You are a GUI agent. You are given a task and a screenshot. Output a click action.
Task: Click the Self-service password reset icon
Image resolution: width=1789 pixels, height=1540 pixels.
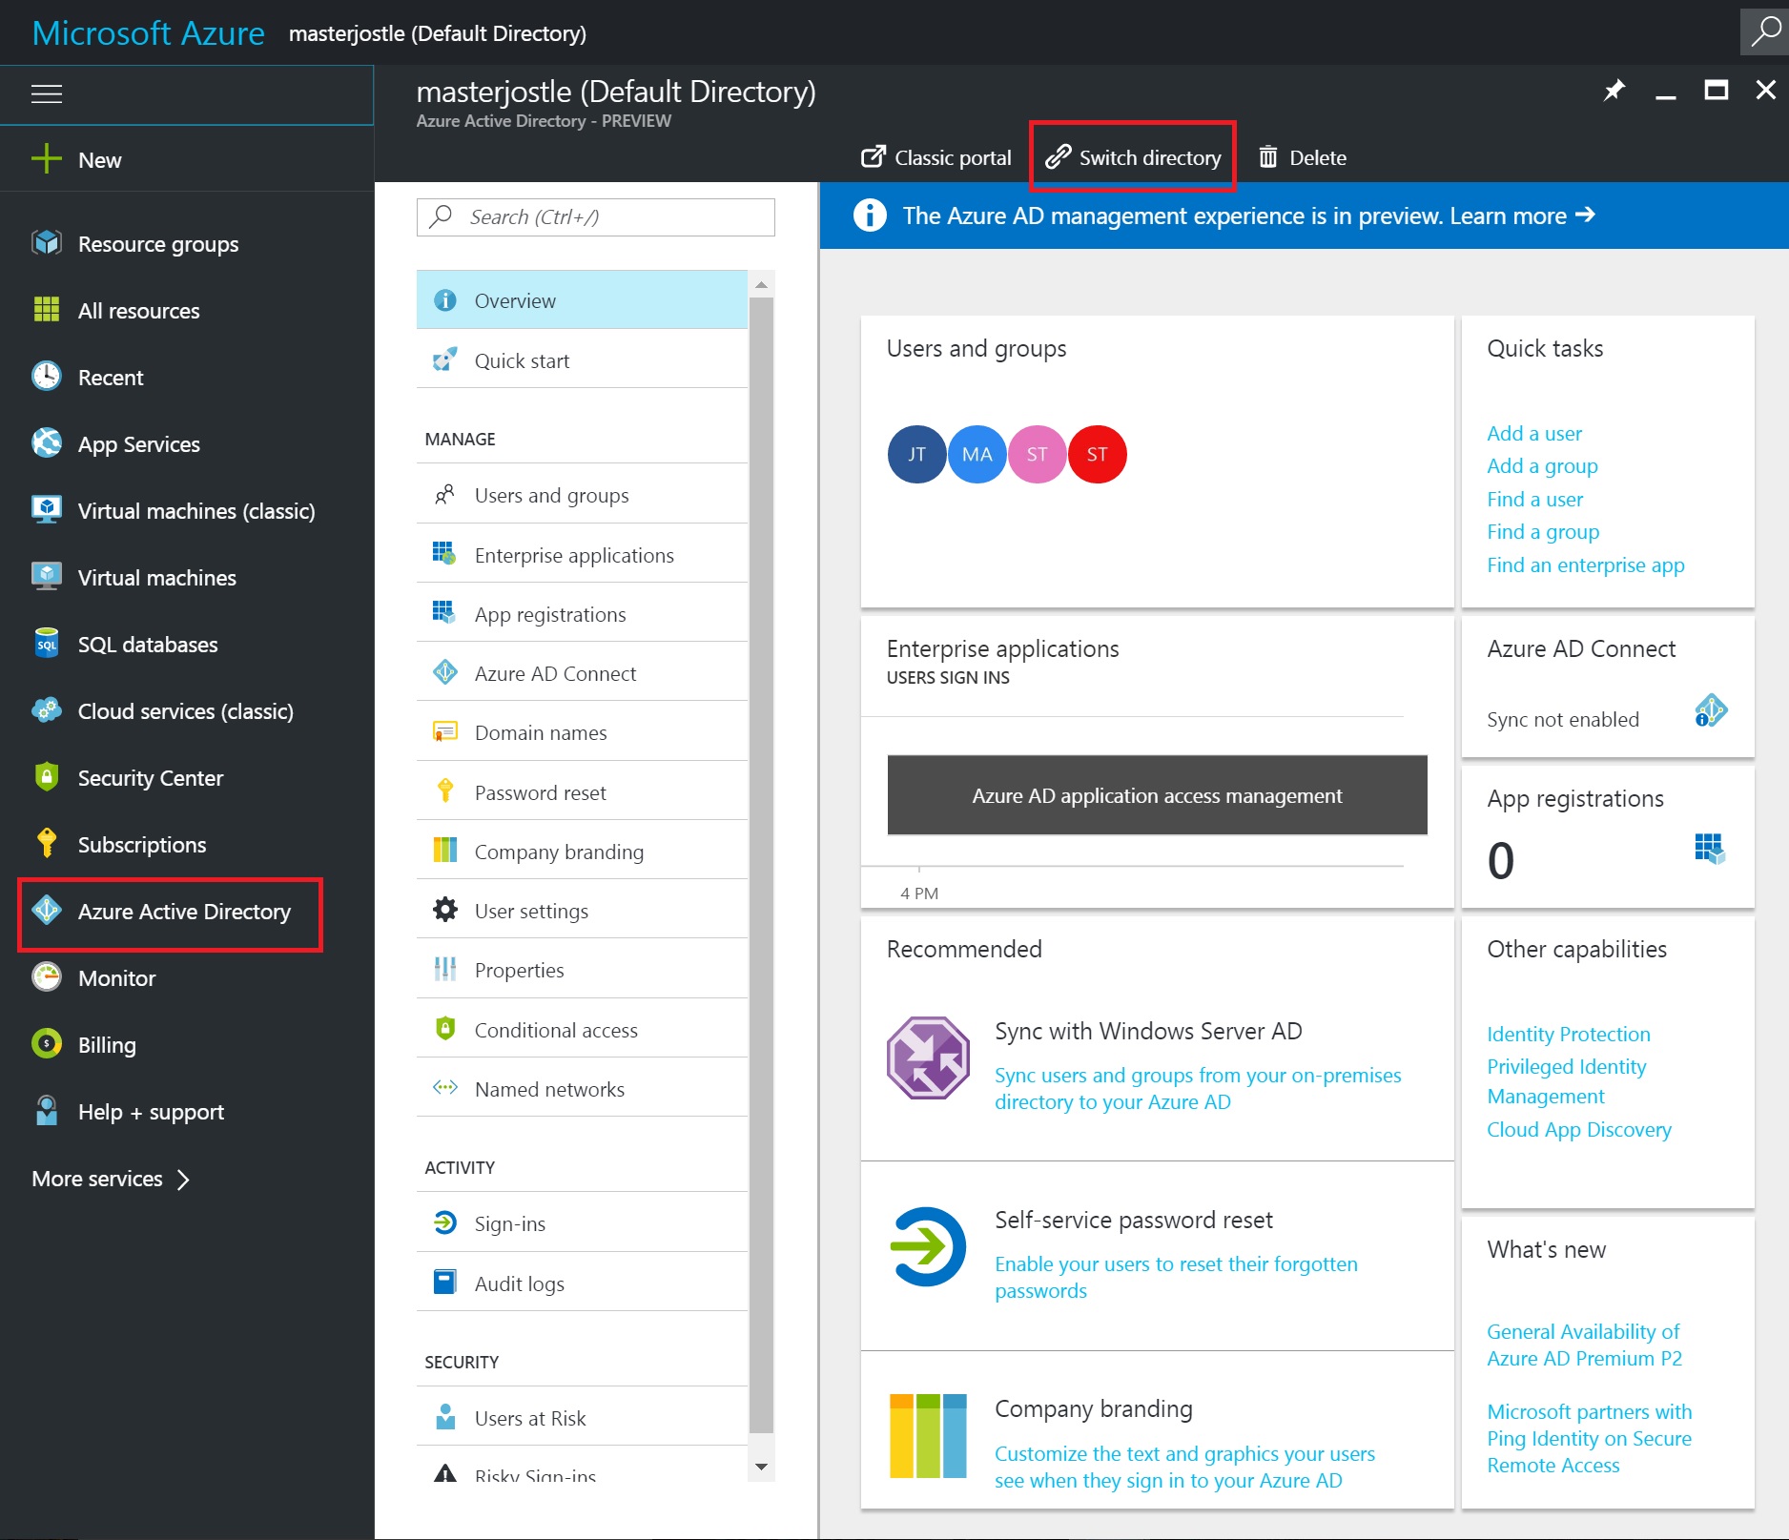pyautogui.click(x=928, y=1246)
